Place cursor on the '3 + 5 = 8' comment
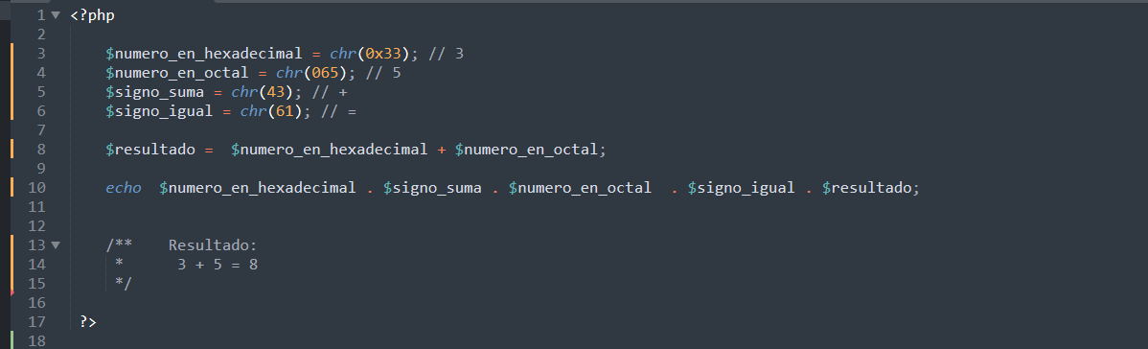The width and height of the screenshot is (1148, 349). (218, 265)
